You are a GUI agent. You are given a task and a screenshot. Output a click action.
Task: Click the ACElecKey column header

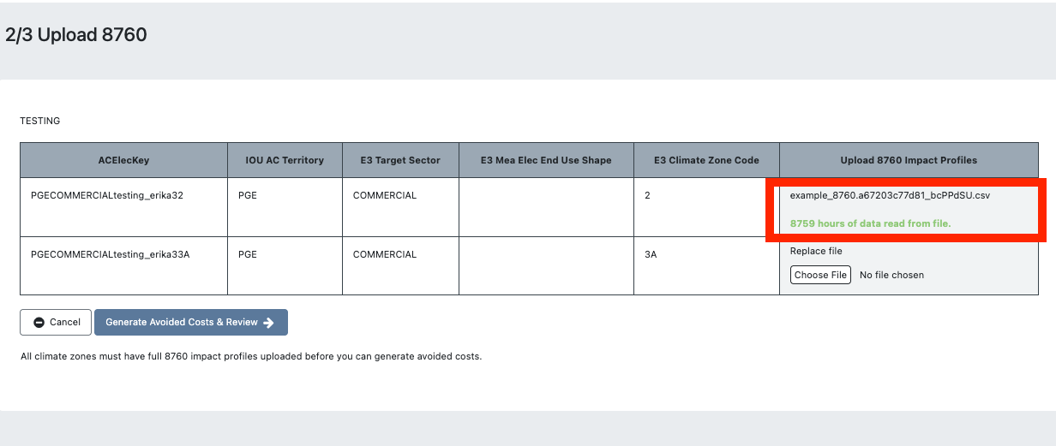click(124, 160)
